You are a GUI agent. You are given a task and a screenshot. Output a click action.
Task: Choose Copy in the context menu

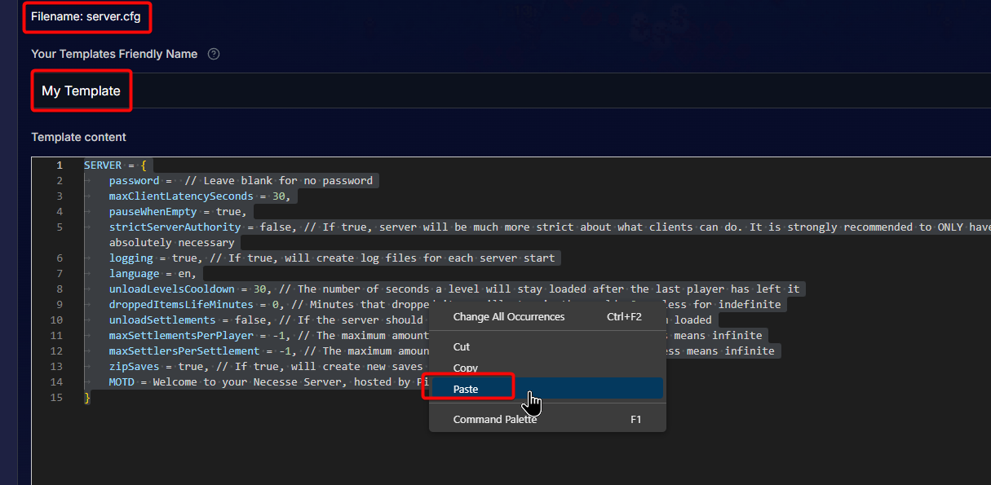click(x=465, y=368)
